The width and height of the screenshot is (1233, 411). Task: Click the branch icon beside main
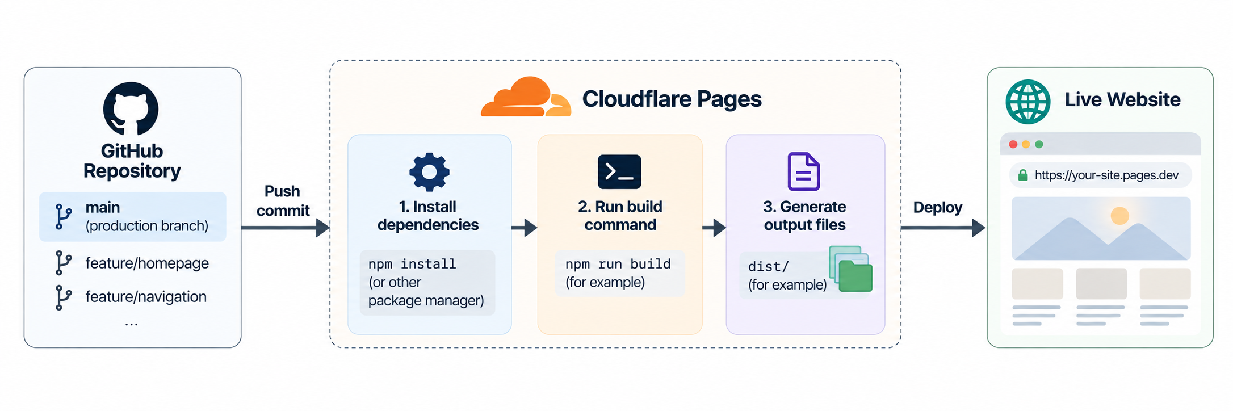(x=63, y=216)
